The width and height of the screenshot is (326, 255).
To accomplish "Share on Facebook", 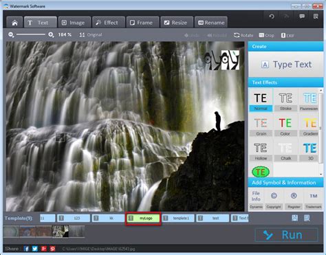I will point(26,249).
